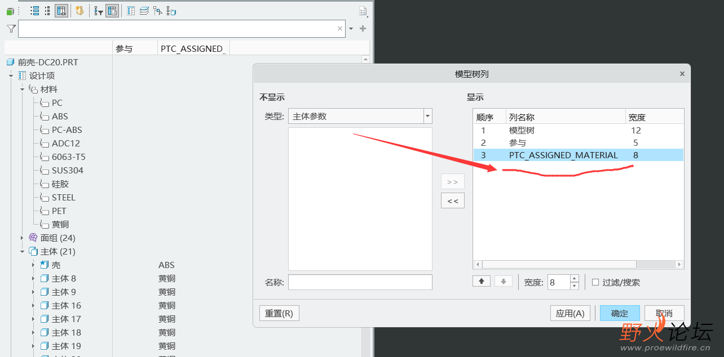Open the 类型 主体参数 dropdown
Screen dimensions: 724x357
click(x=360, y=117)
